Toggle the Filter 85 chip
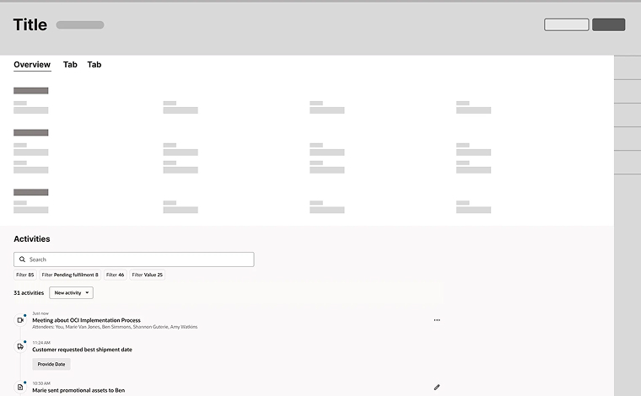 coord(25,275)
